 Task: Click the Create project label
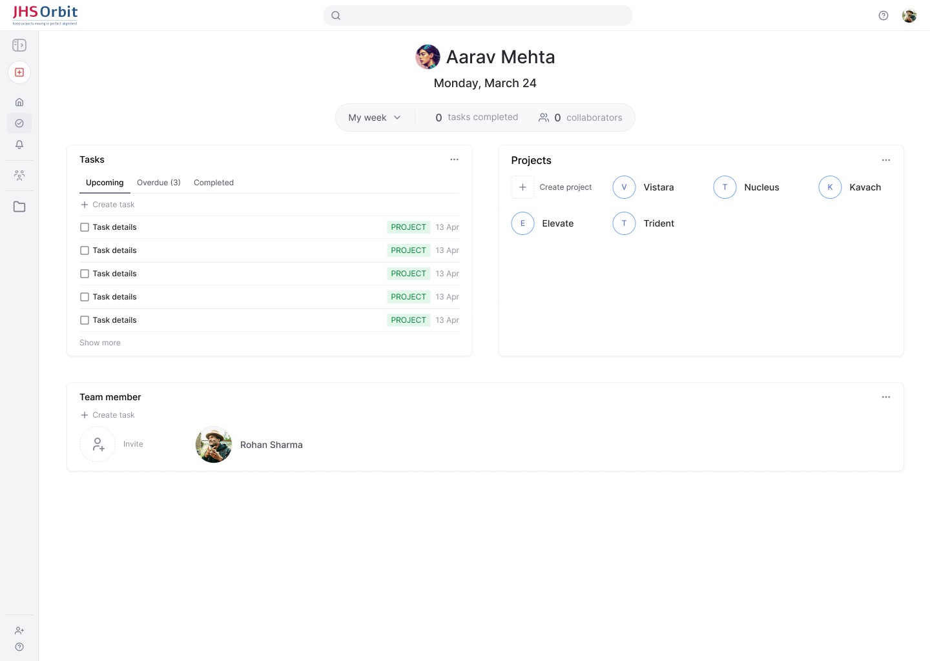coord(566,187)
